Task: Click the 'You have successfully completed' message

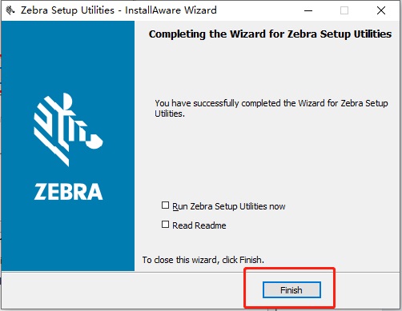Action: (271, 108)
